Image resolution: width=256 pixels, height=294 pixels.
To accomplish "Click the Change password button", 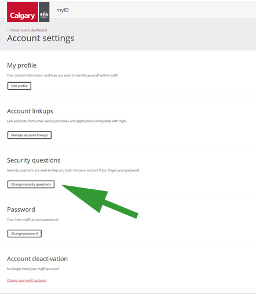I will point(24,233).
